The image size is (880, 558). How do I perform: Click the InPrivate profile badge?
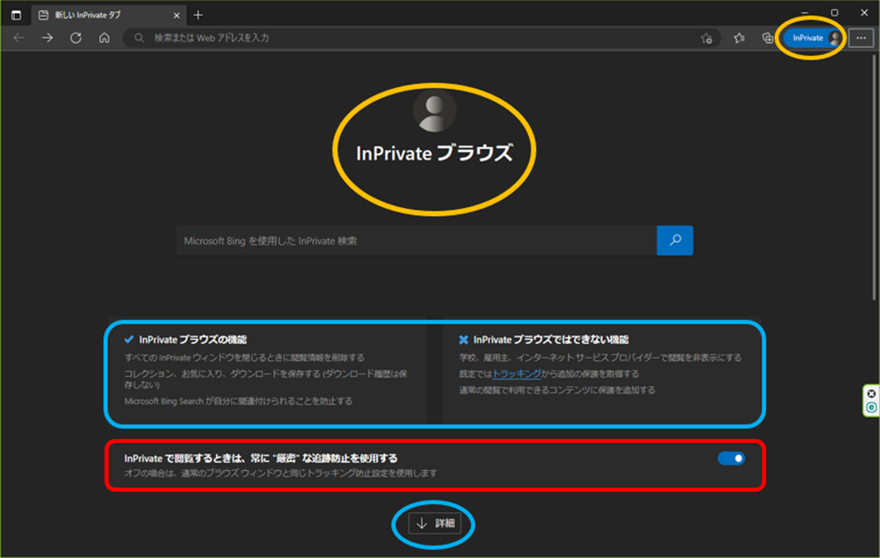coord(810,37)
